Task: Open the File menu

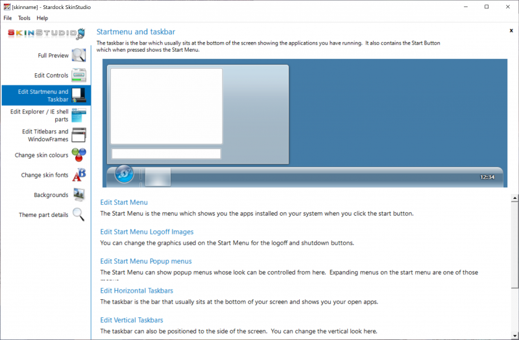Action: (8, 18)
